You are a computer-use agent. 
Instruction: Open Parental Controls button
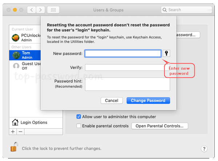pyautogui.click(x=160, y=126)
